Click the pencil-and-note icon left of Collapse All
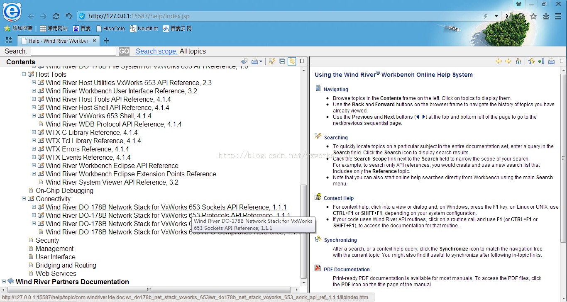This screenshot has width=567, height=302. (x=272, y=61)
